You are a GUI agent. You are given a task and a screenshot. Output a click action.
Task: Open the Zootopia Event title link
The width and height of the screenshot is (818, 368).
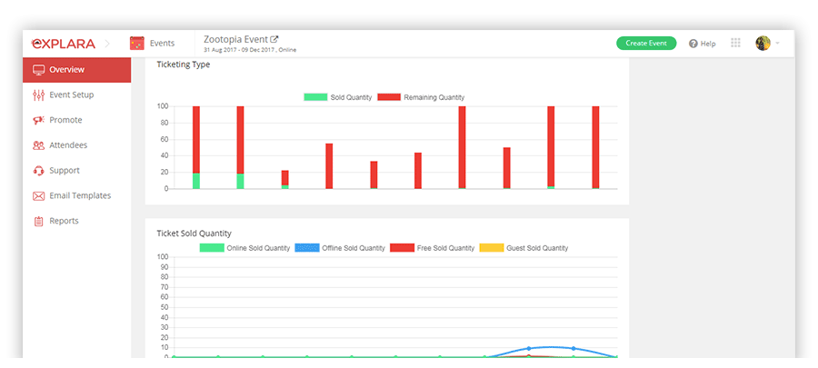coord(235,39)
